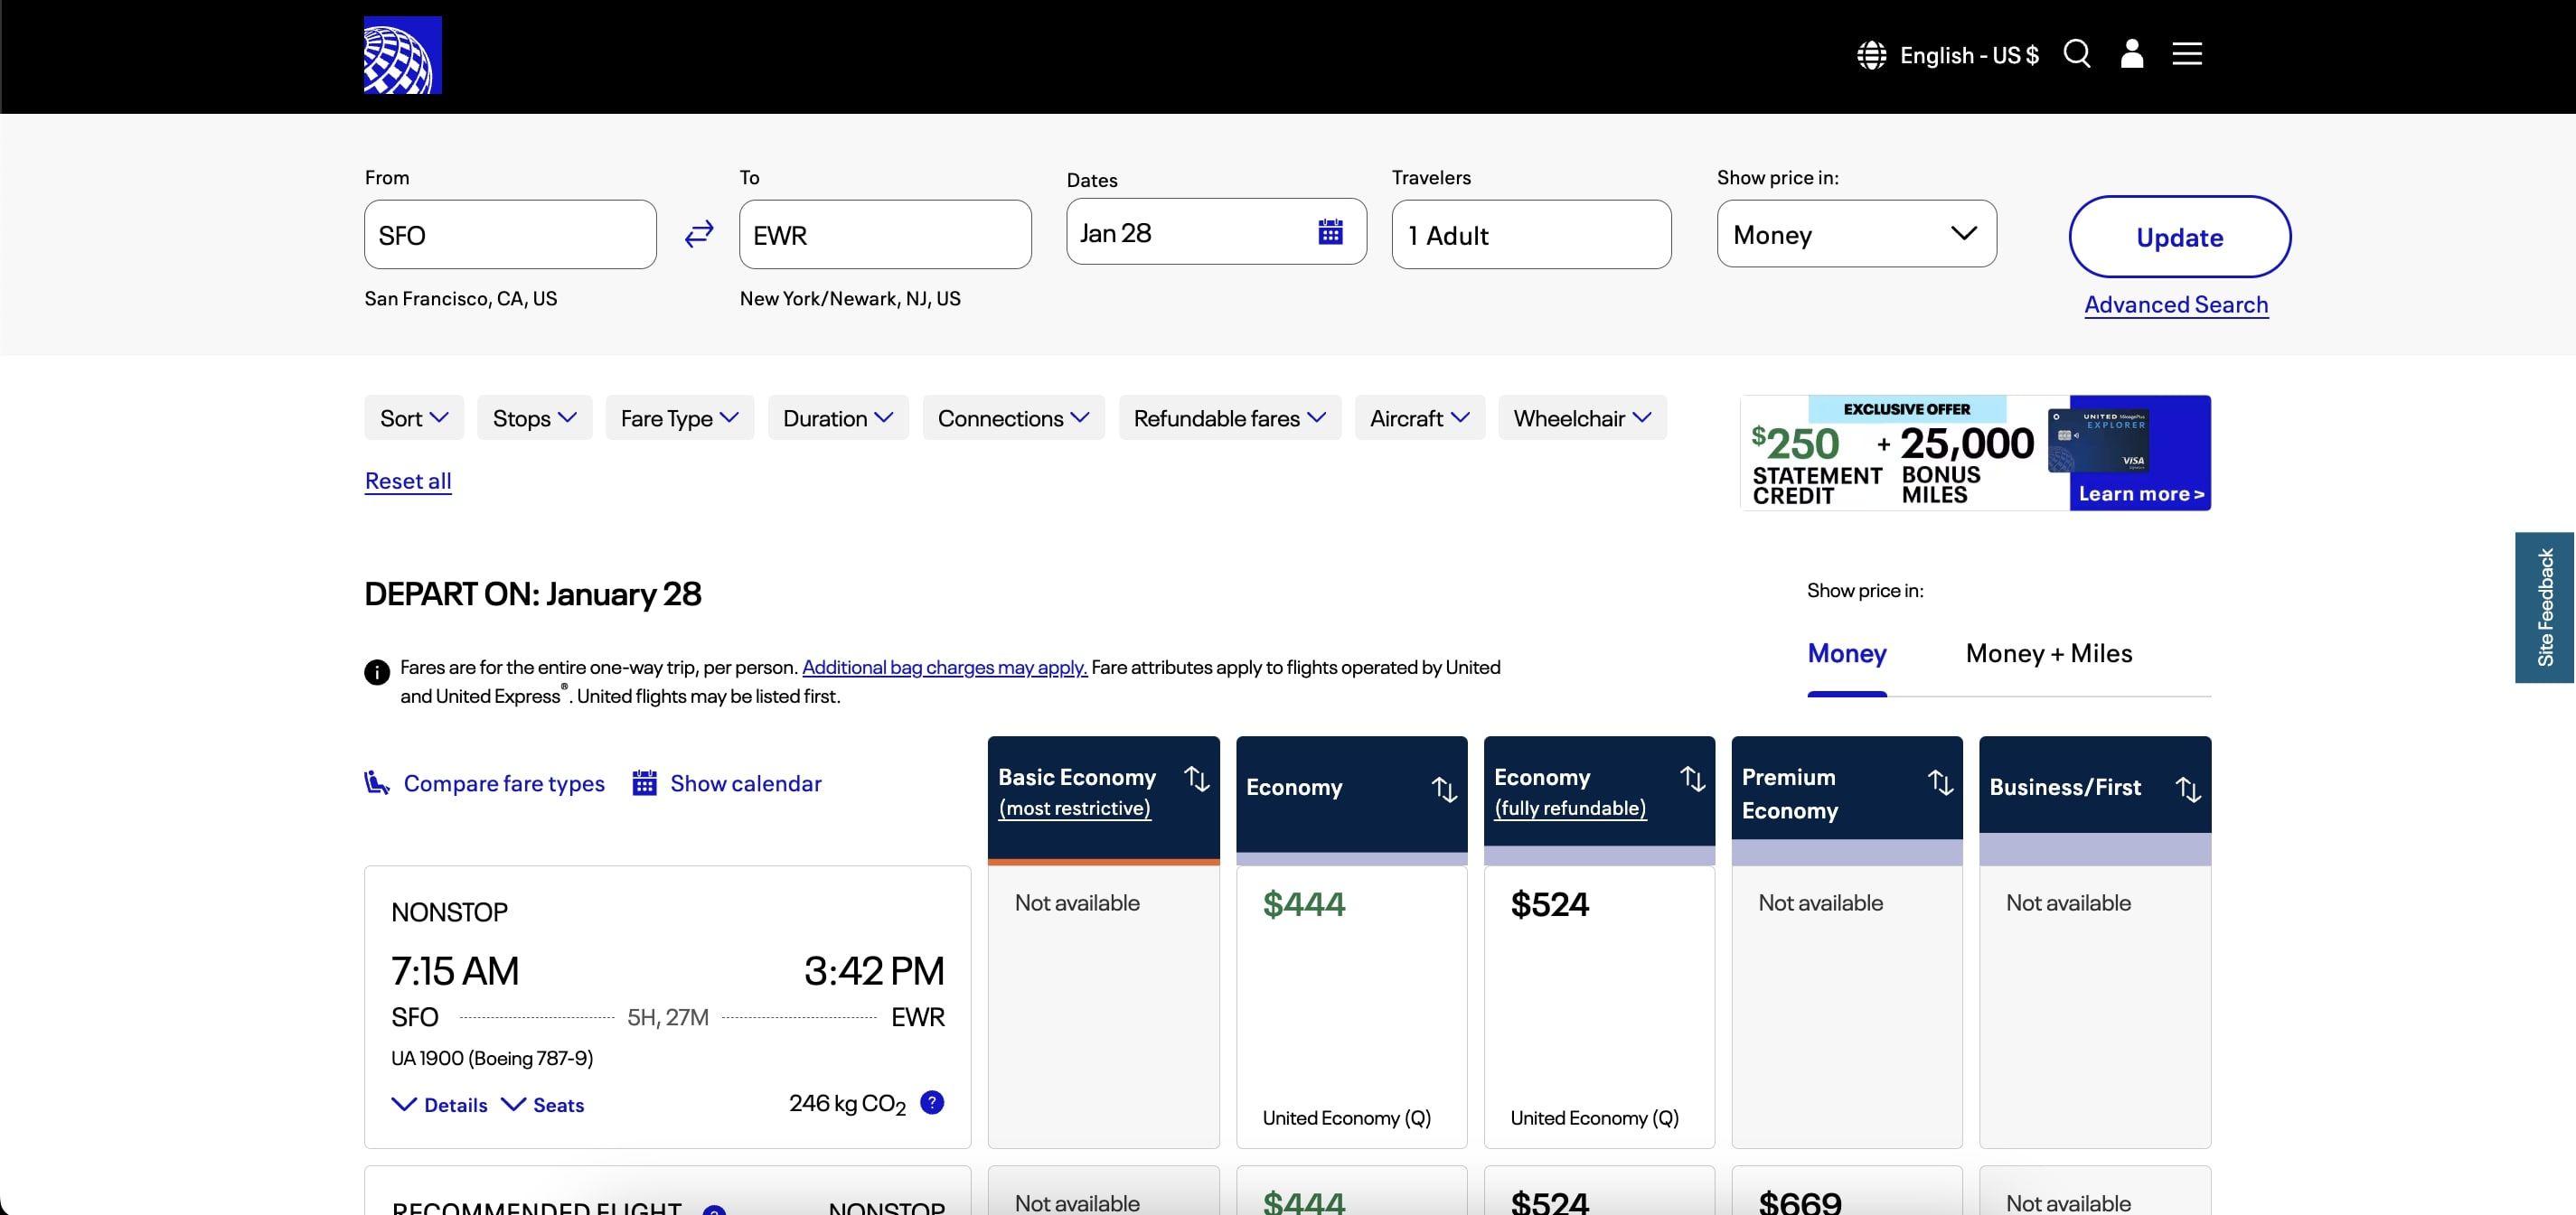2576x1215 pixels.
Task: Expand the Wheelchair filter
Action: click(x=1582, y=417)
